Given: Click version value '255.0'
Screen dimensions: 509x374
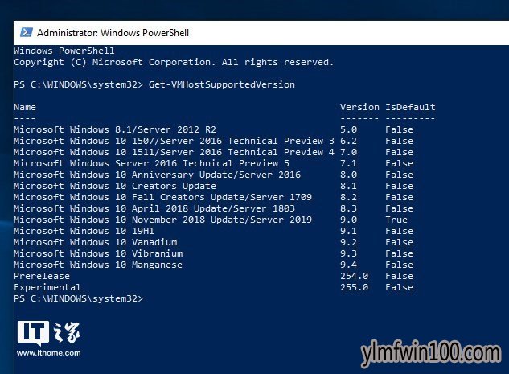Looking at the screenshot, I should (x=354, y=287).
